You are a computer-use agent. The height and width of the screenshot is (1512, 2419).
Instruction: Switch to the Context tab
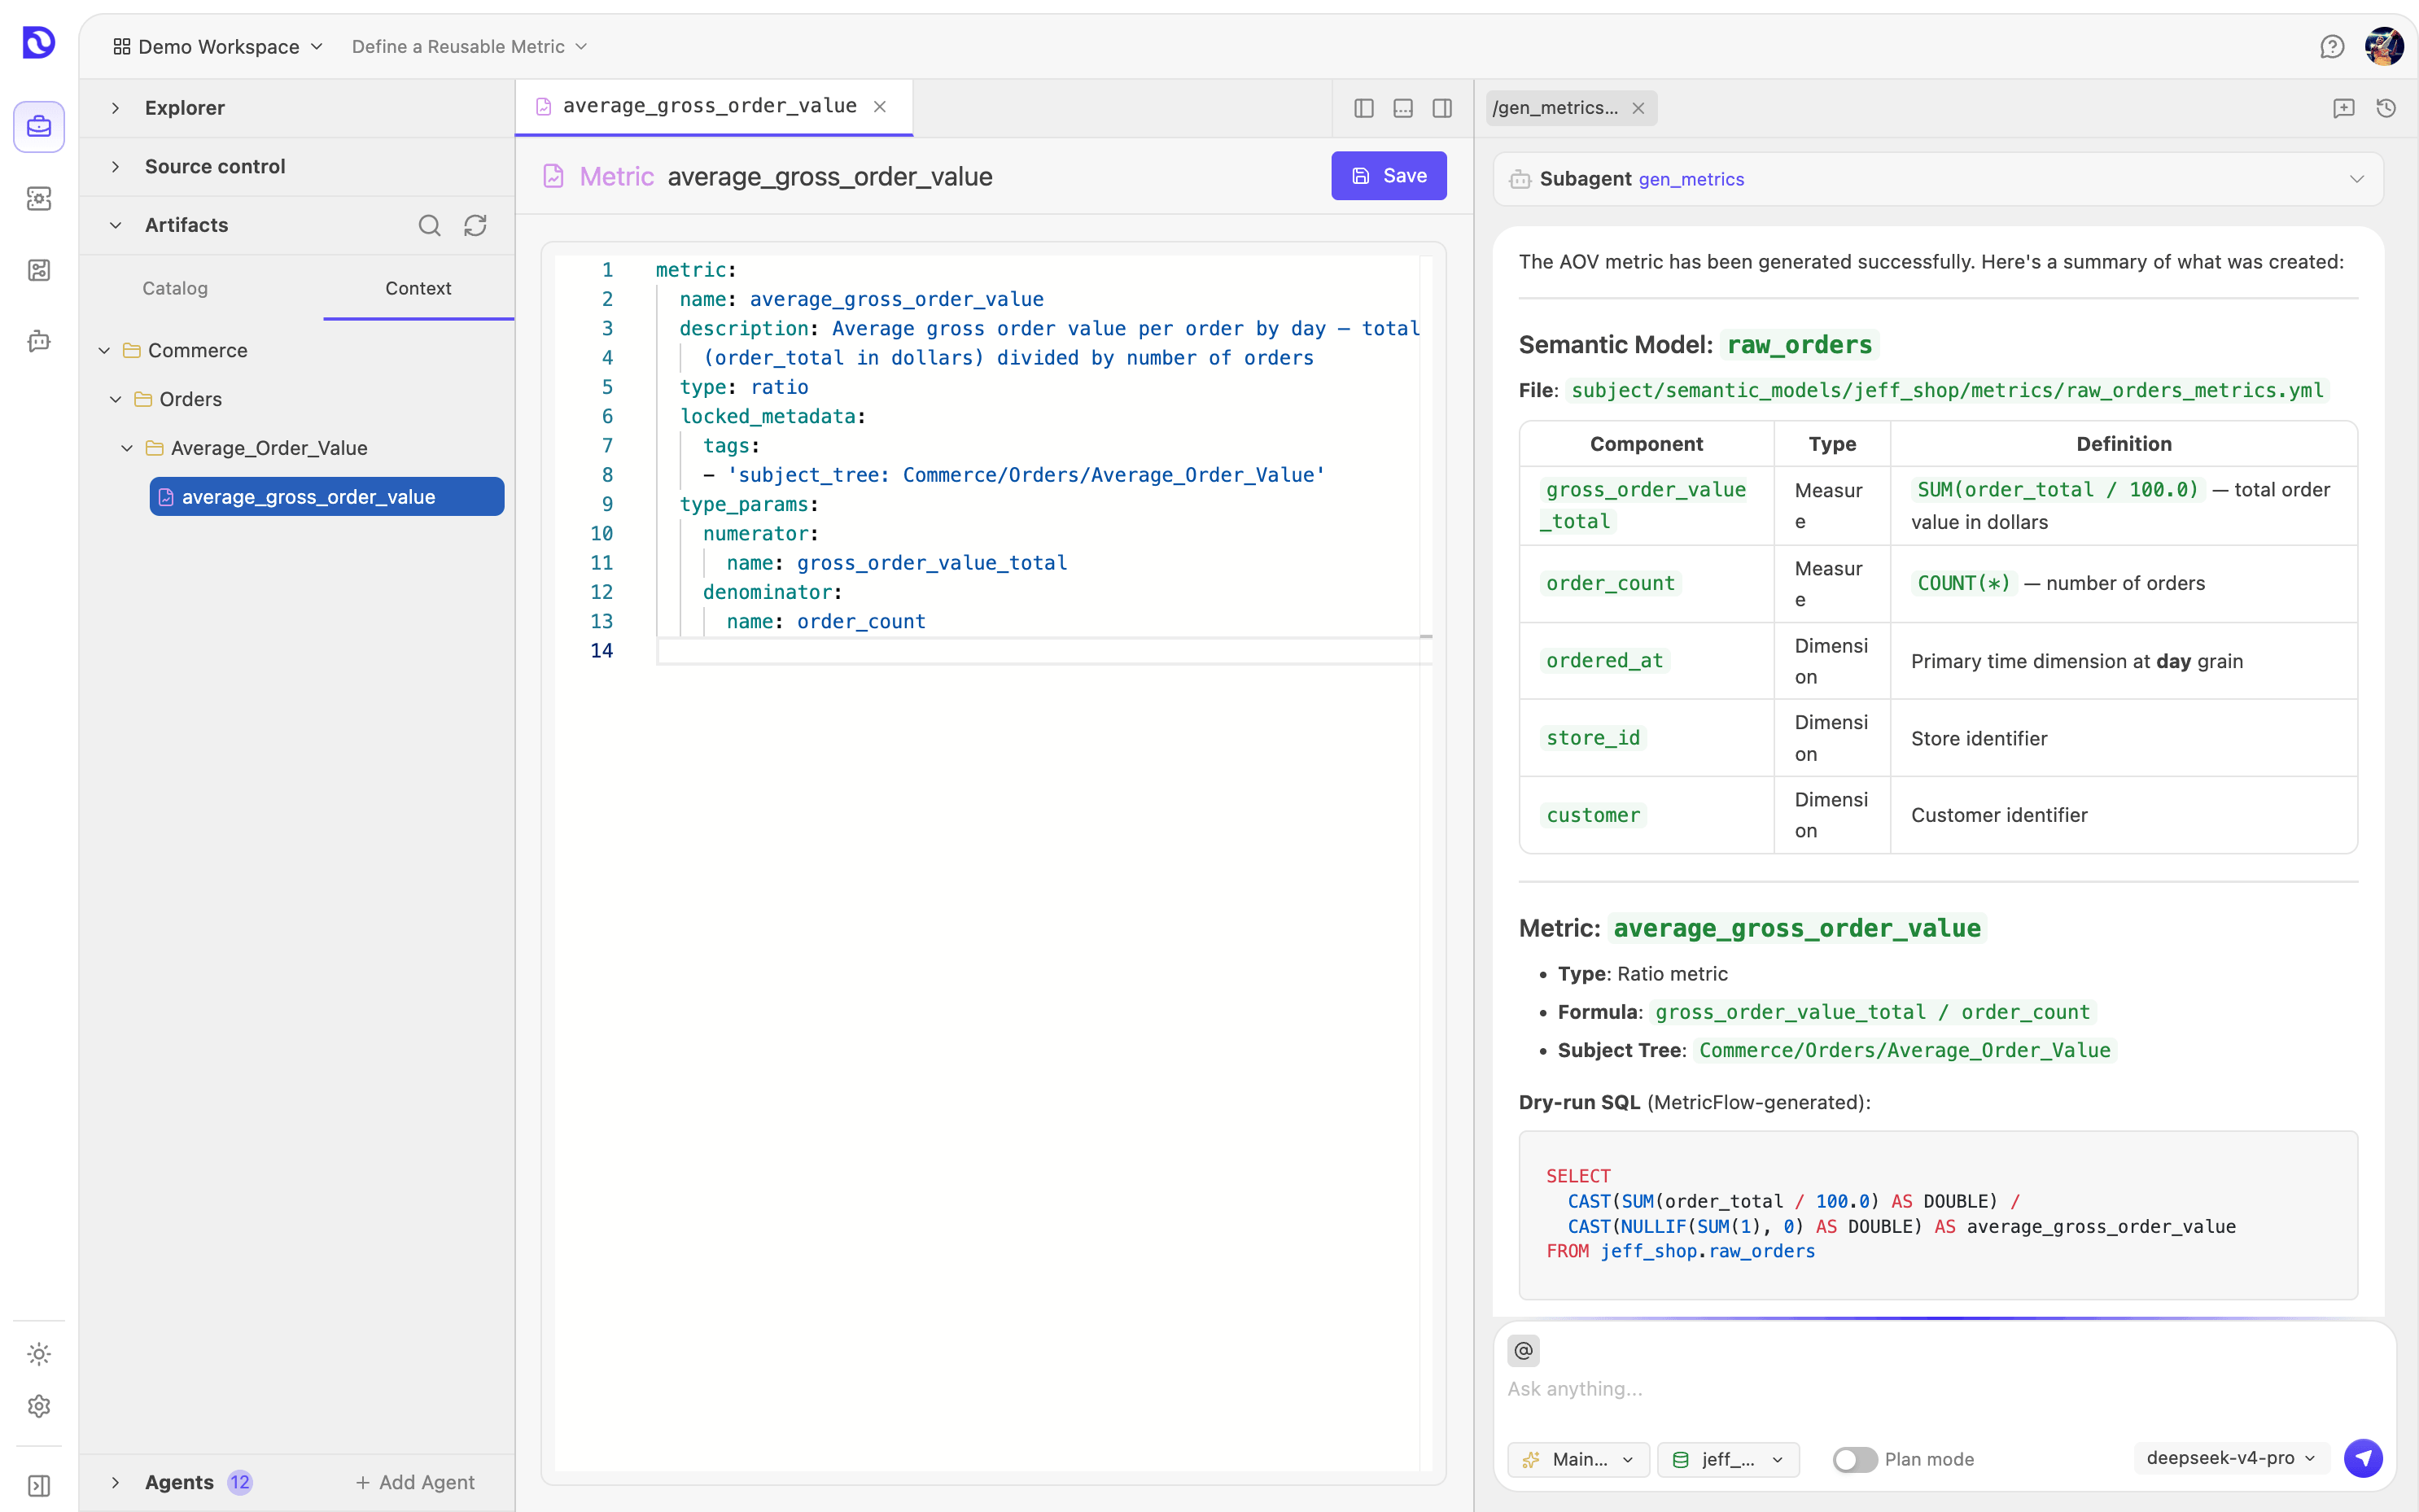pos(418,288)
